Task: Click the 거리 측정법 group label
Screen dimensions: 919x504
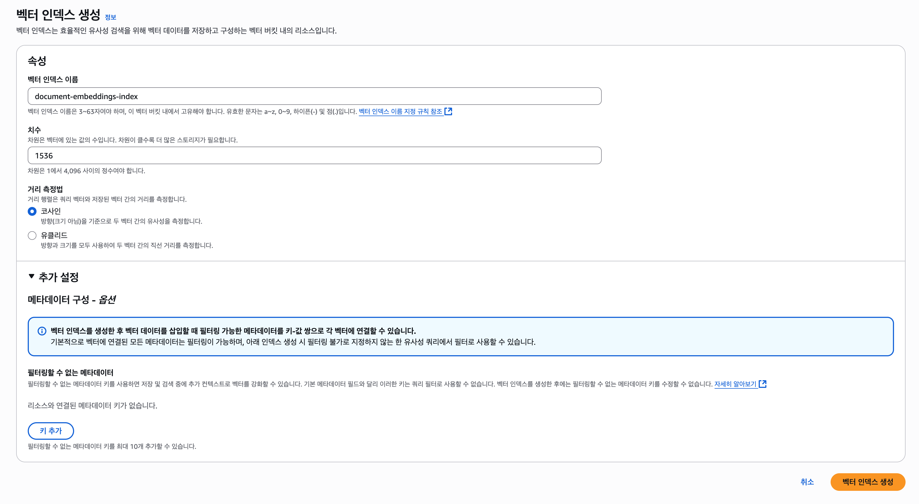Action: pos(45,189)
